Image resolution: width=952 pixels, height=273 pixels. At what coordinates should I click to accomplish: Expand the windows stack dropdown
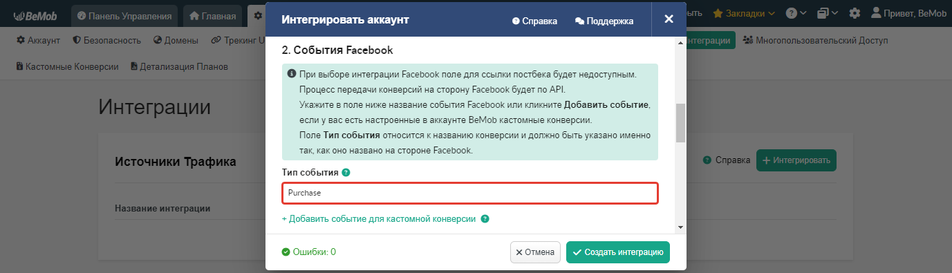point(827,13)
